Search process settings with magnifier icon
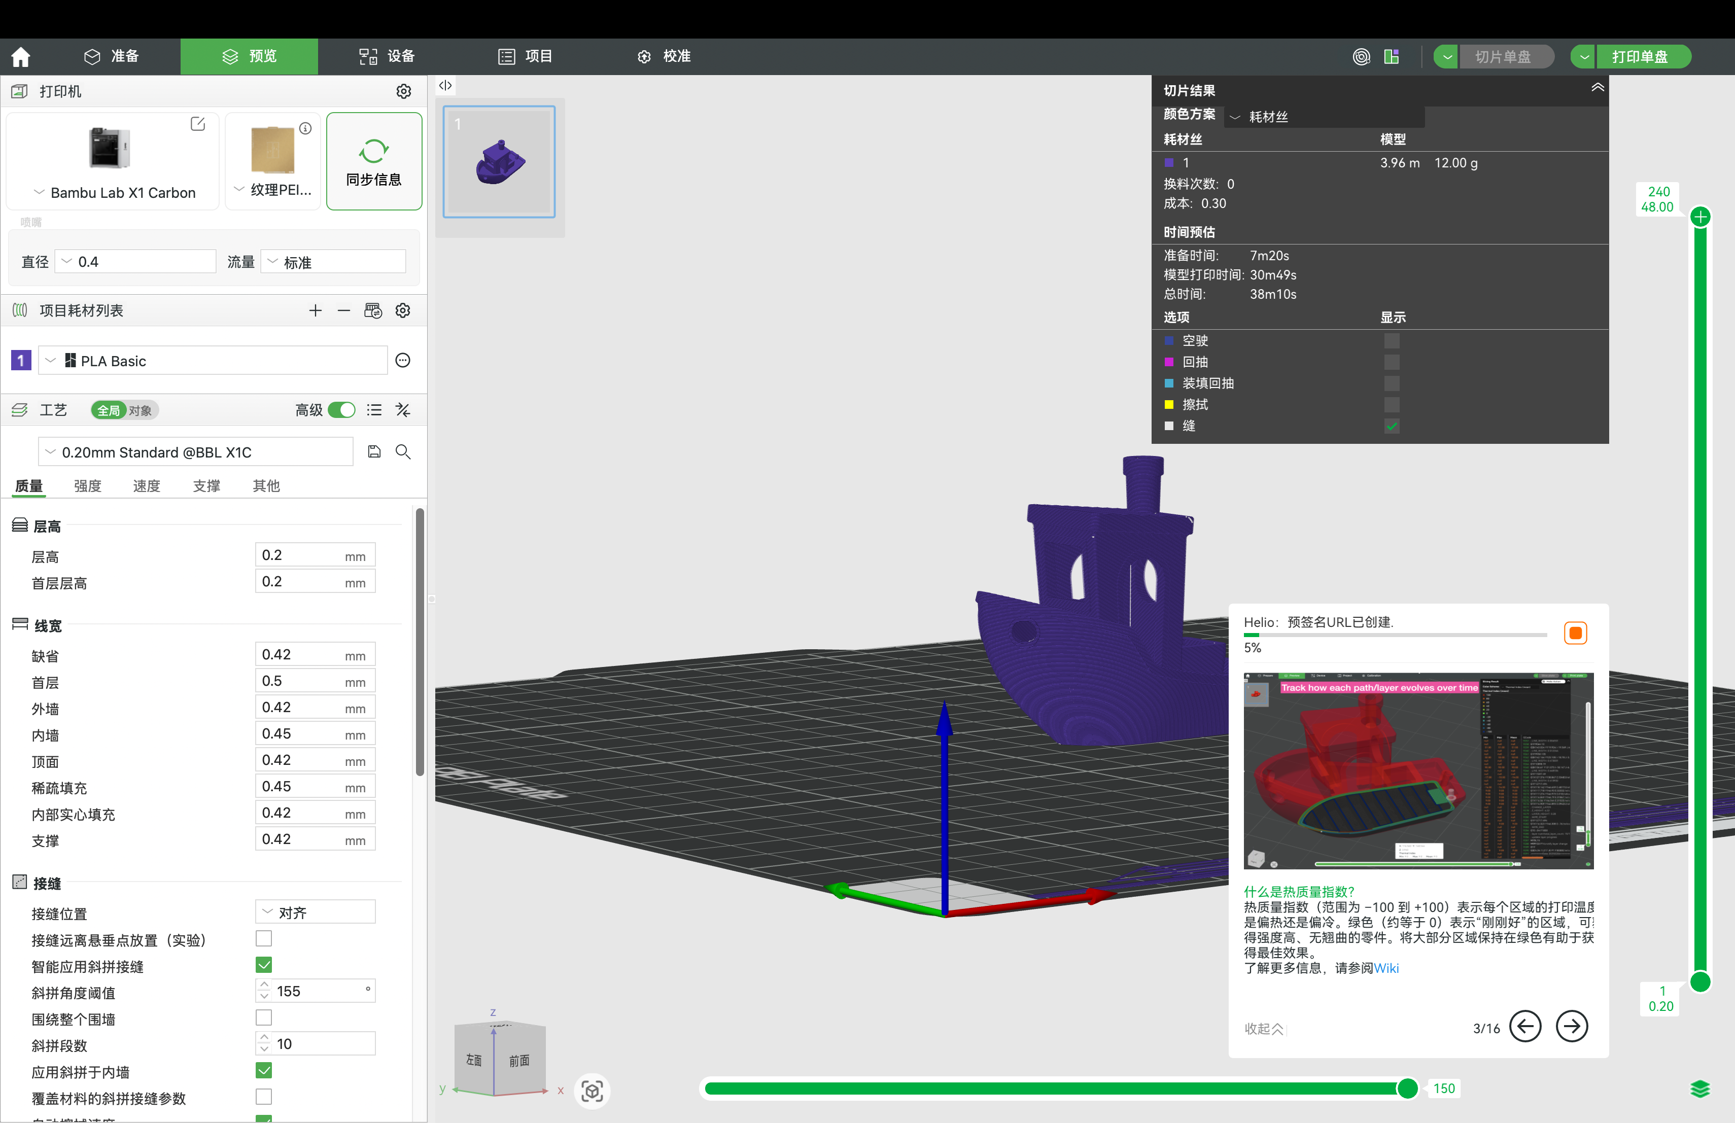The image size is (1735, 1123). point(403,452)
